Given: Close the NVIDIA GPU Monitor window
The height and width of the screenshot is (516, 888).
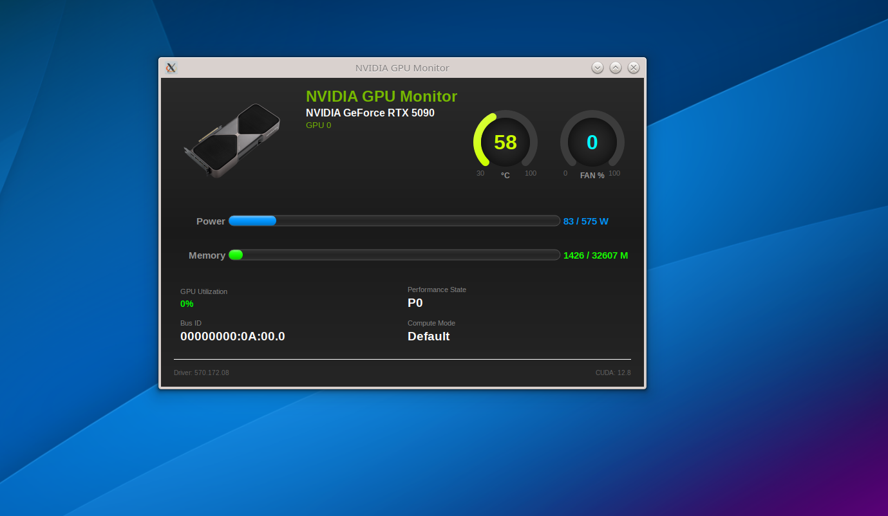Looking at the screenshot, I should pyautogui.click(x=634, y=68).
